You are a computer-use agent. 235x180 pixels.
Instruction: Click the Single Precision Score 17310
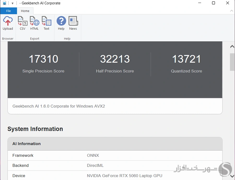click(x=43, y=59)
